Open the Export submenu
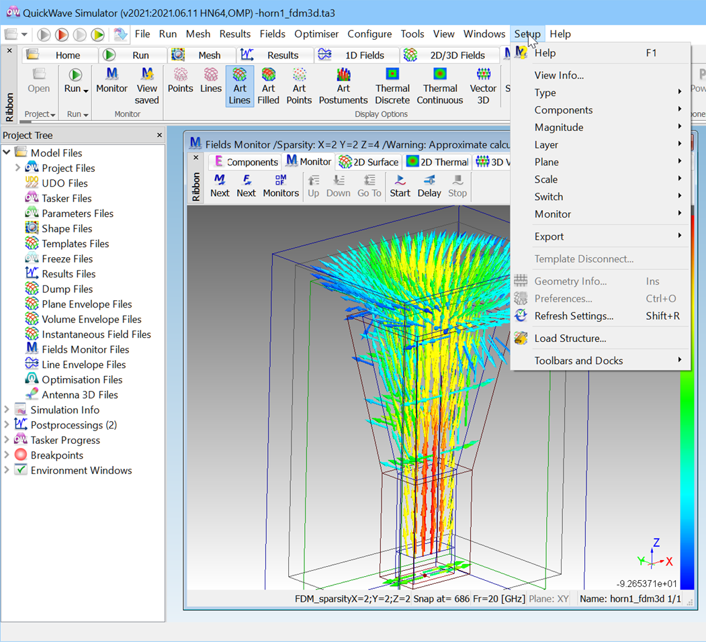Screen dimensions: 706x642 pos(601,236)
